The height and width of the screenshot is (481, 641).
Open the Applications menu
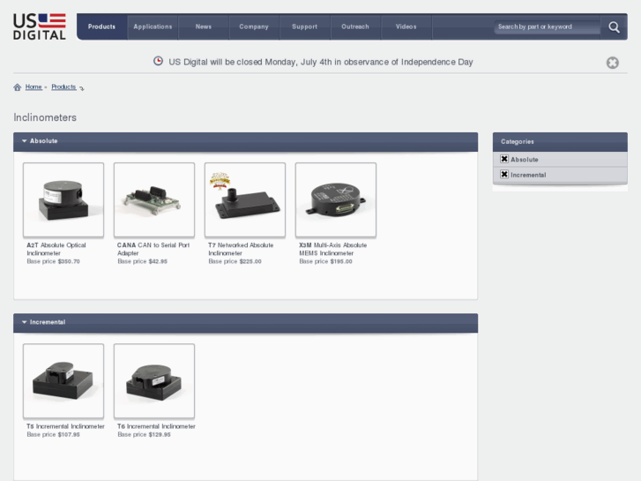pos(153,26)
